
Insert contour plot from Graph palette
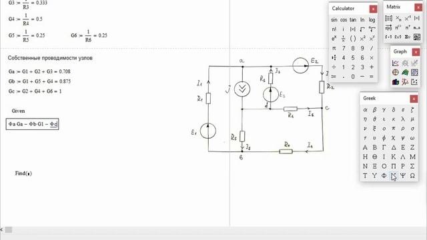pos(414,73)
